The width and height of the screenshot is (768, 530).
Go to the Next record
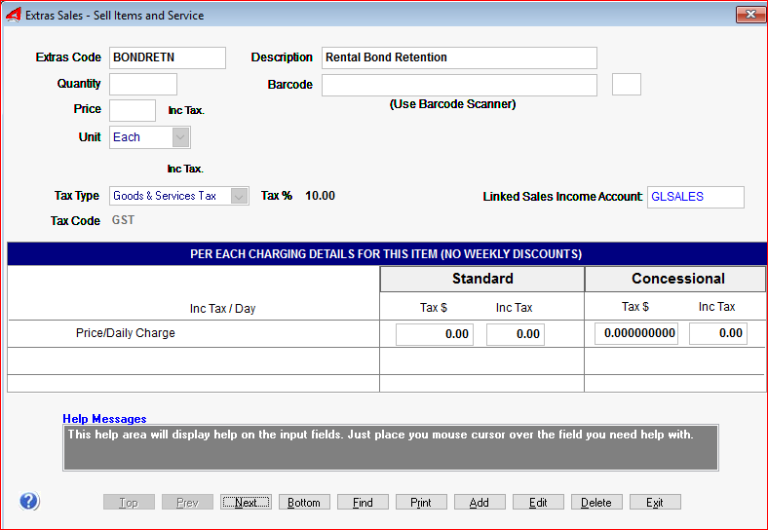click(x=246, y=502)
